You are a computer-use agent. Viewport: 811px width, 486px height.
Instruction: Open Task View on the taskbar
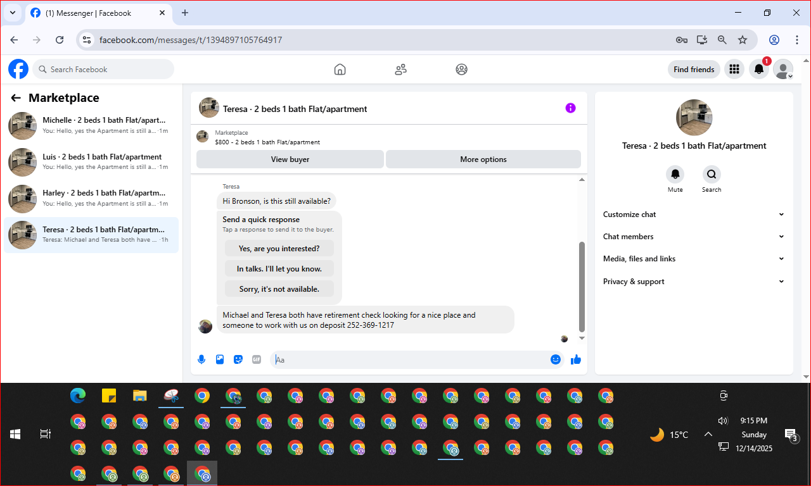(x=46, y=434)
